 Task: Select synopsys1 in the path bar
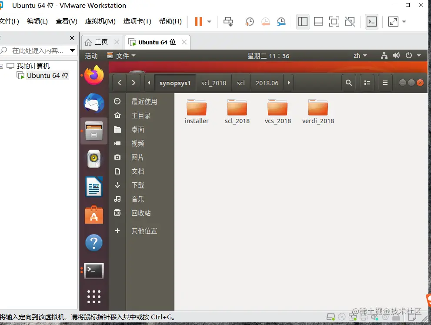[175, 83]
